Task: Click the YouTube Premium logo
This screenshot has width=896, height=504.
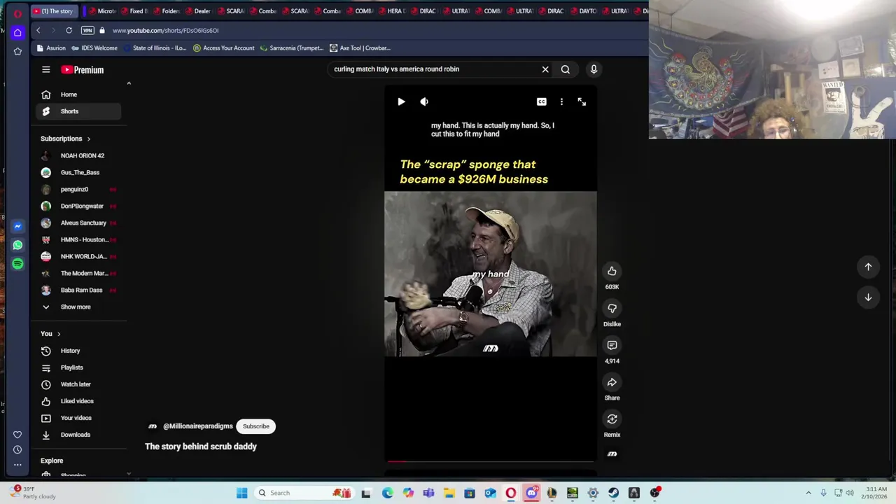Action: tap(82, 70)
